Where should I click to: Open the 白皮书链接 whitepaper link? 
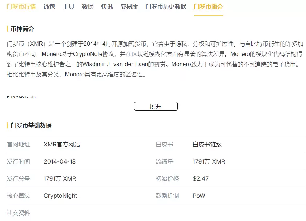(207, 144)
